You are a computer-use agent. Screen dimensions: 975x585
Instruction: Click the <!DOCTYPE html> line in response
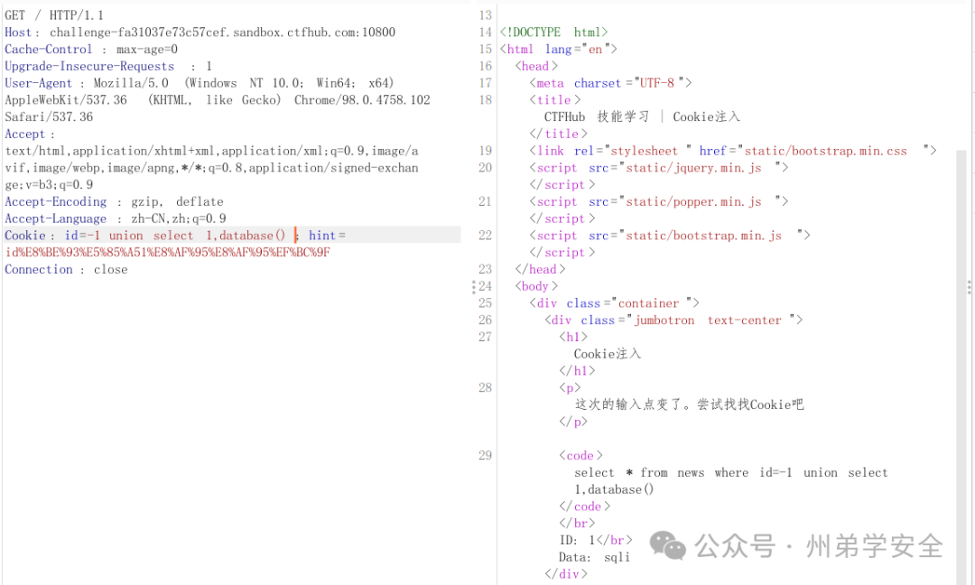553,32
